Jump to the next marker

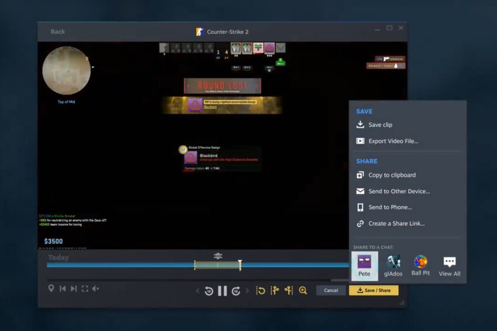74,288
